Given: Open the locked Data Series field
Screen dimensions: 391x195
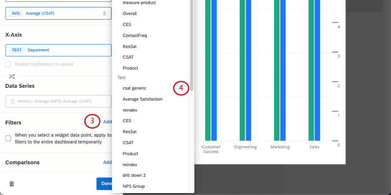Looking at the screenshot, I should coord(58,101).
